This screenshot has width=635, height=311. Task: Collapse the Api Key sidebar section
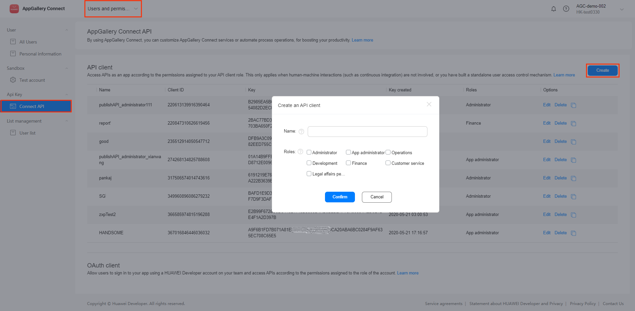67,95
